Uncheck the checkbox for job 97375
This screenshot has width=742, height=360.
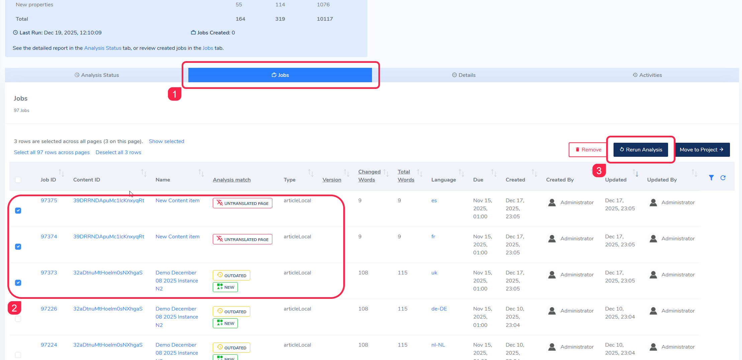(x=18, y=211)
